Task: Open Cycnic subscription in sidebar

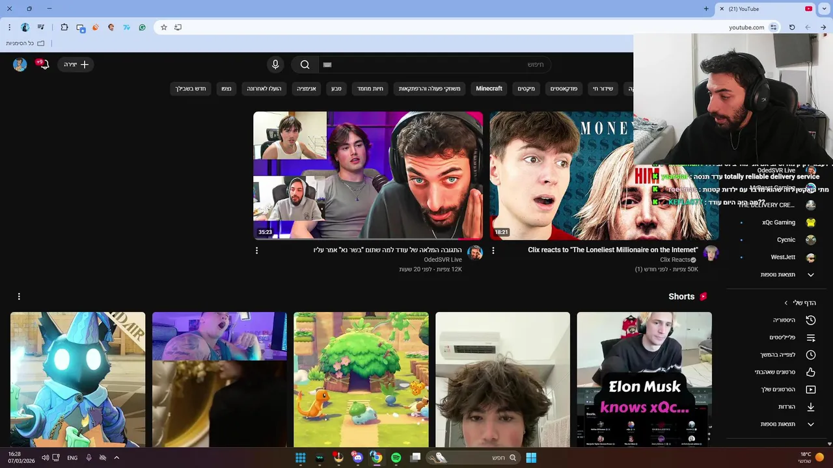Action: 786,240
